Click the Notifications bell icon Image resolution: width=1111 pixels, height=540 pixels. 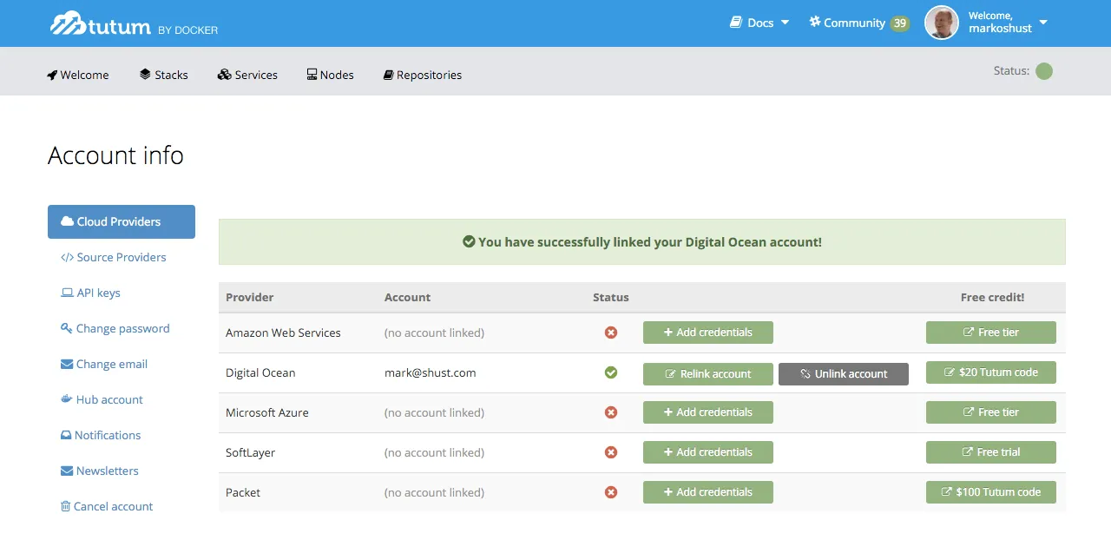(66, 435)
